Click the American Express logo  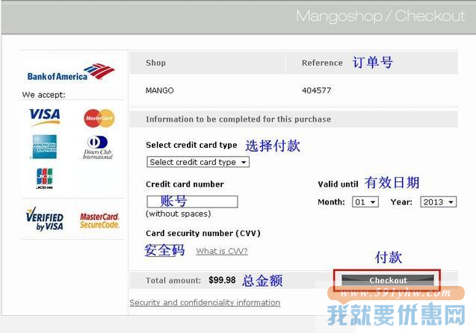click(x=44, y=147)
